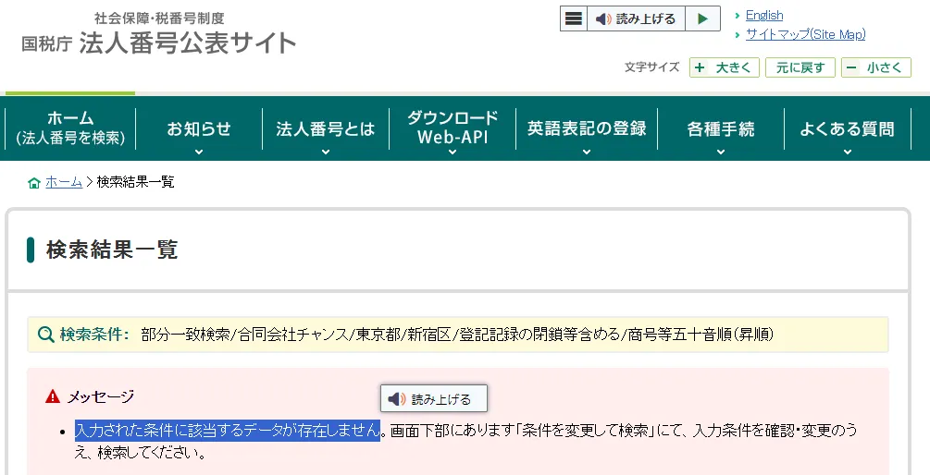This screenshot has height=475, width=930.
Task: Reset font size with 元に戻す
Action: click(800, 67)
